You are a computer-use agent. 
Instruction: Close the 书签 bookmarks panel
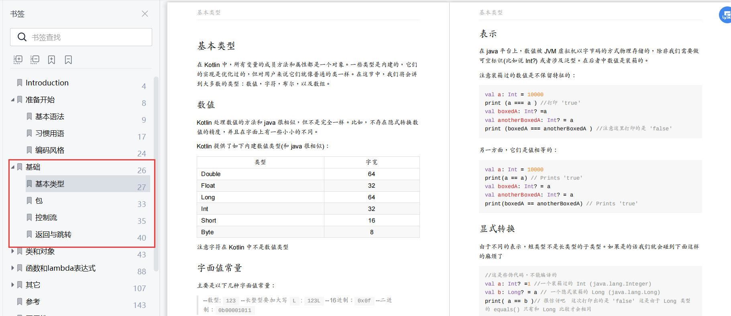[145, 14]
